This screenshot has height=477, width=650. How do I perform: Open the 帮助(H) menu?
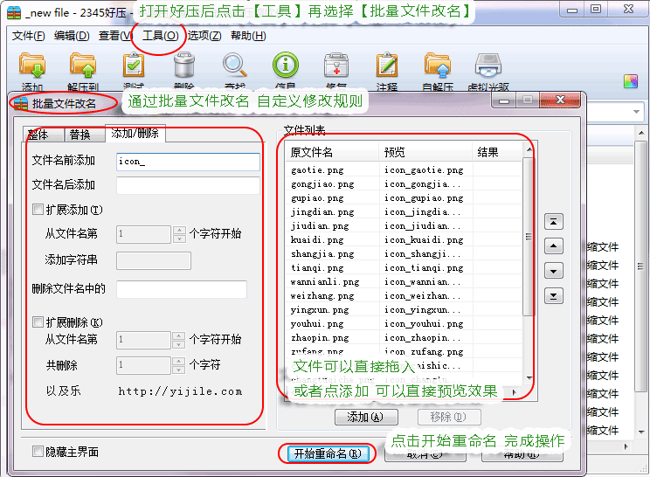[248, 36]
